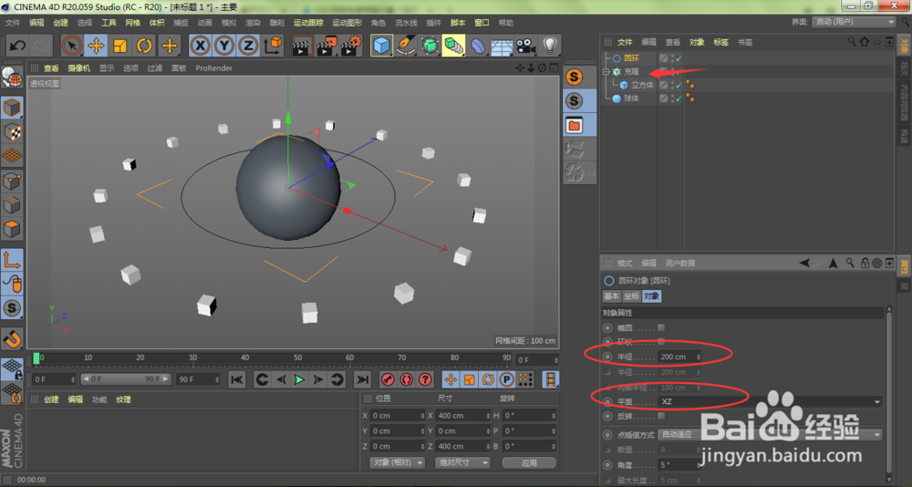Open the Floor environment icon
The width and height of the screenshot is (912, 487).
point(502,46)
